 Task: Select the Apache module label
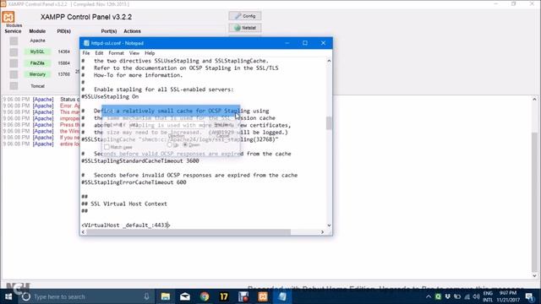click(37, 41)
